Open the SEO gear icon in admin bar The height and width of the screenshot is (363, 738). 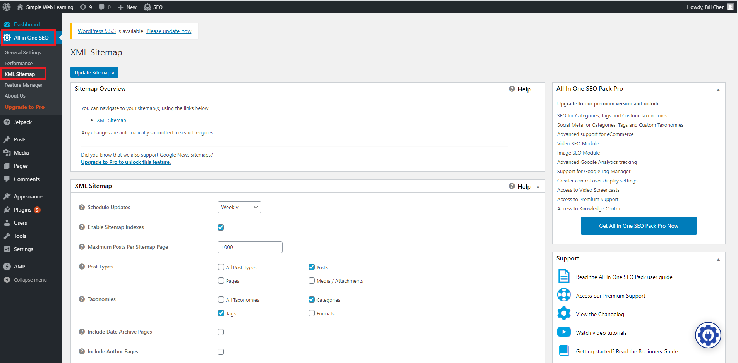point(148,7)
